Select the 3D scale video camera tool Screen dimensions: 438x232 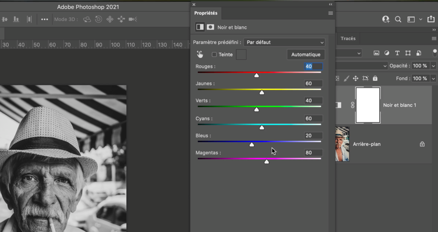pos(133,19)
